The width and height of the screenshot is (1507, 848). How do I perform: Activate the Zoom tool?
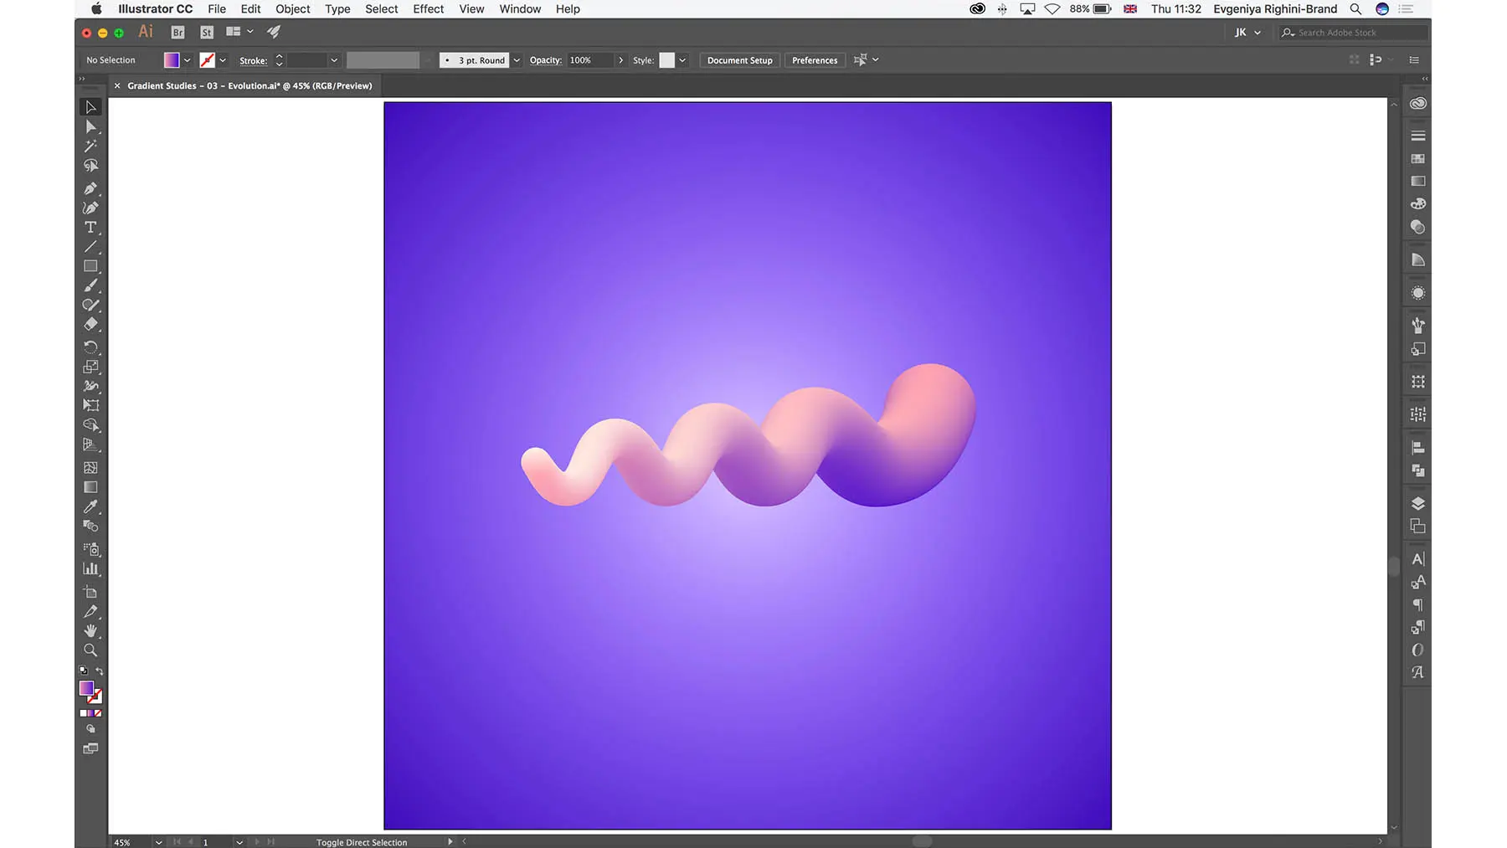pos(90,650)
